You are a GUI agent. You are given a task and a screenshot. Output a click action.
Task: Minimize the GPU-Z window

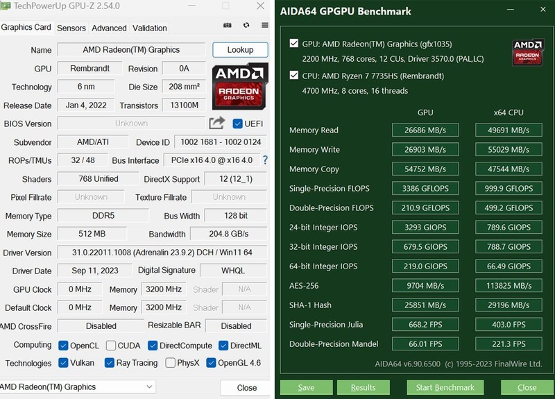pos(191,6)
